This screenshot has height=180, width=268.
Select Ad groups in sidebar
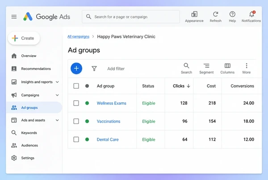[34, 107]
